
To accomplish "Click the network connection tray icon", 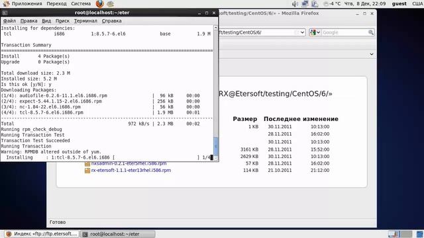I will pyautogui.click(x=305, y=4).
